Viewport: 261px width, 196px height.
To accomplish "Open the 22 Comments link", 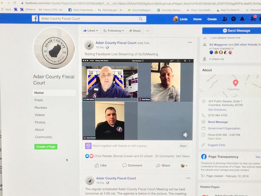I will [165, 156].
